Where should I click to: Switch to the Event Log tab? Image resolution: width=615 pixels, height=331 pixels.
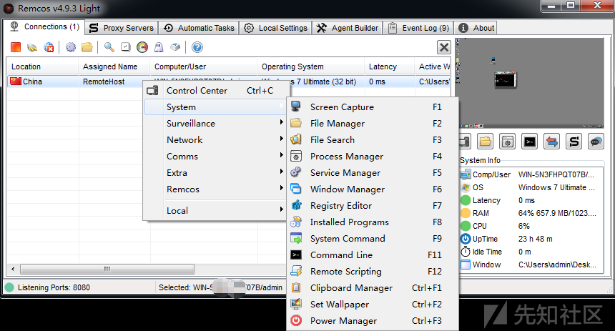coord(418,28)
